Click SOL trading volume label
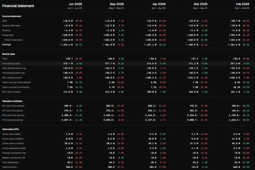255x170 pixels. 12,78
